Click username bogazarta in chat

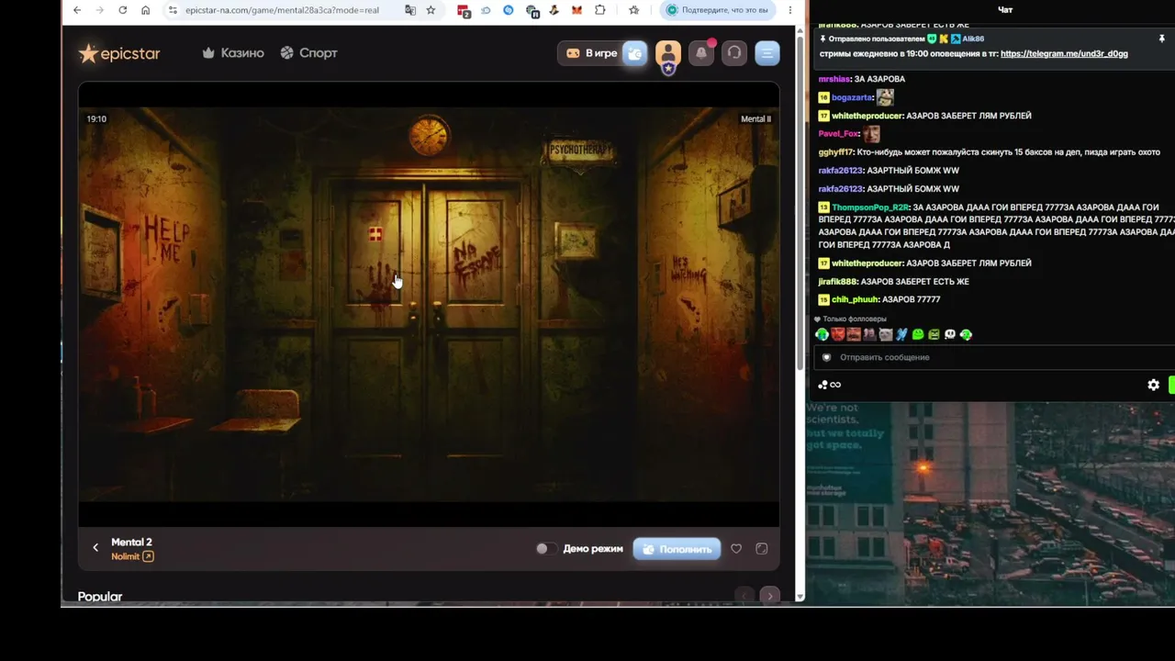[x=852, y=97]
